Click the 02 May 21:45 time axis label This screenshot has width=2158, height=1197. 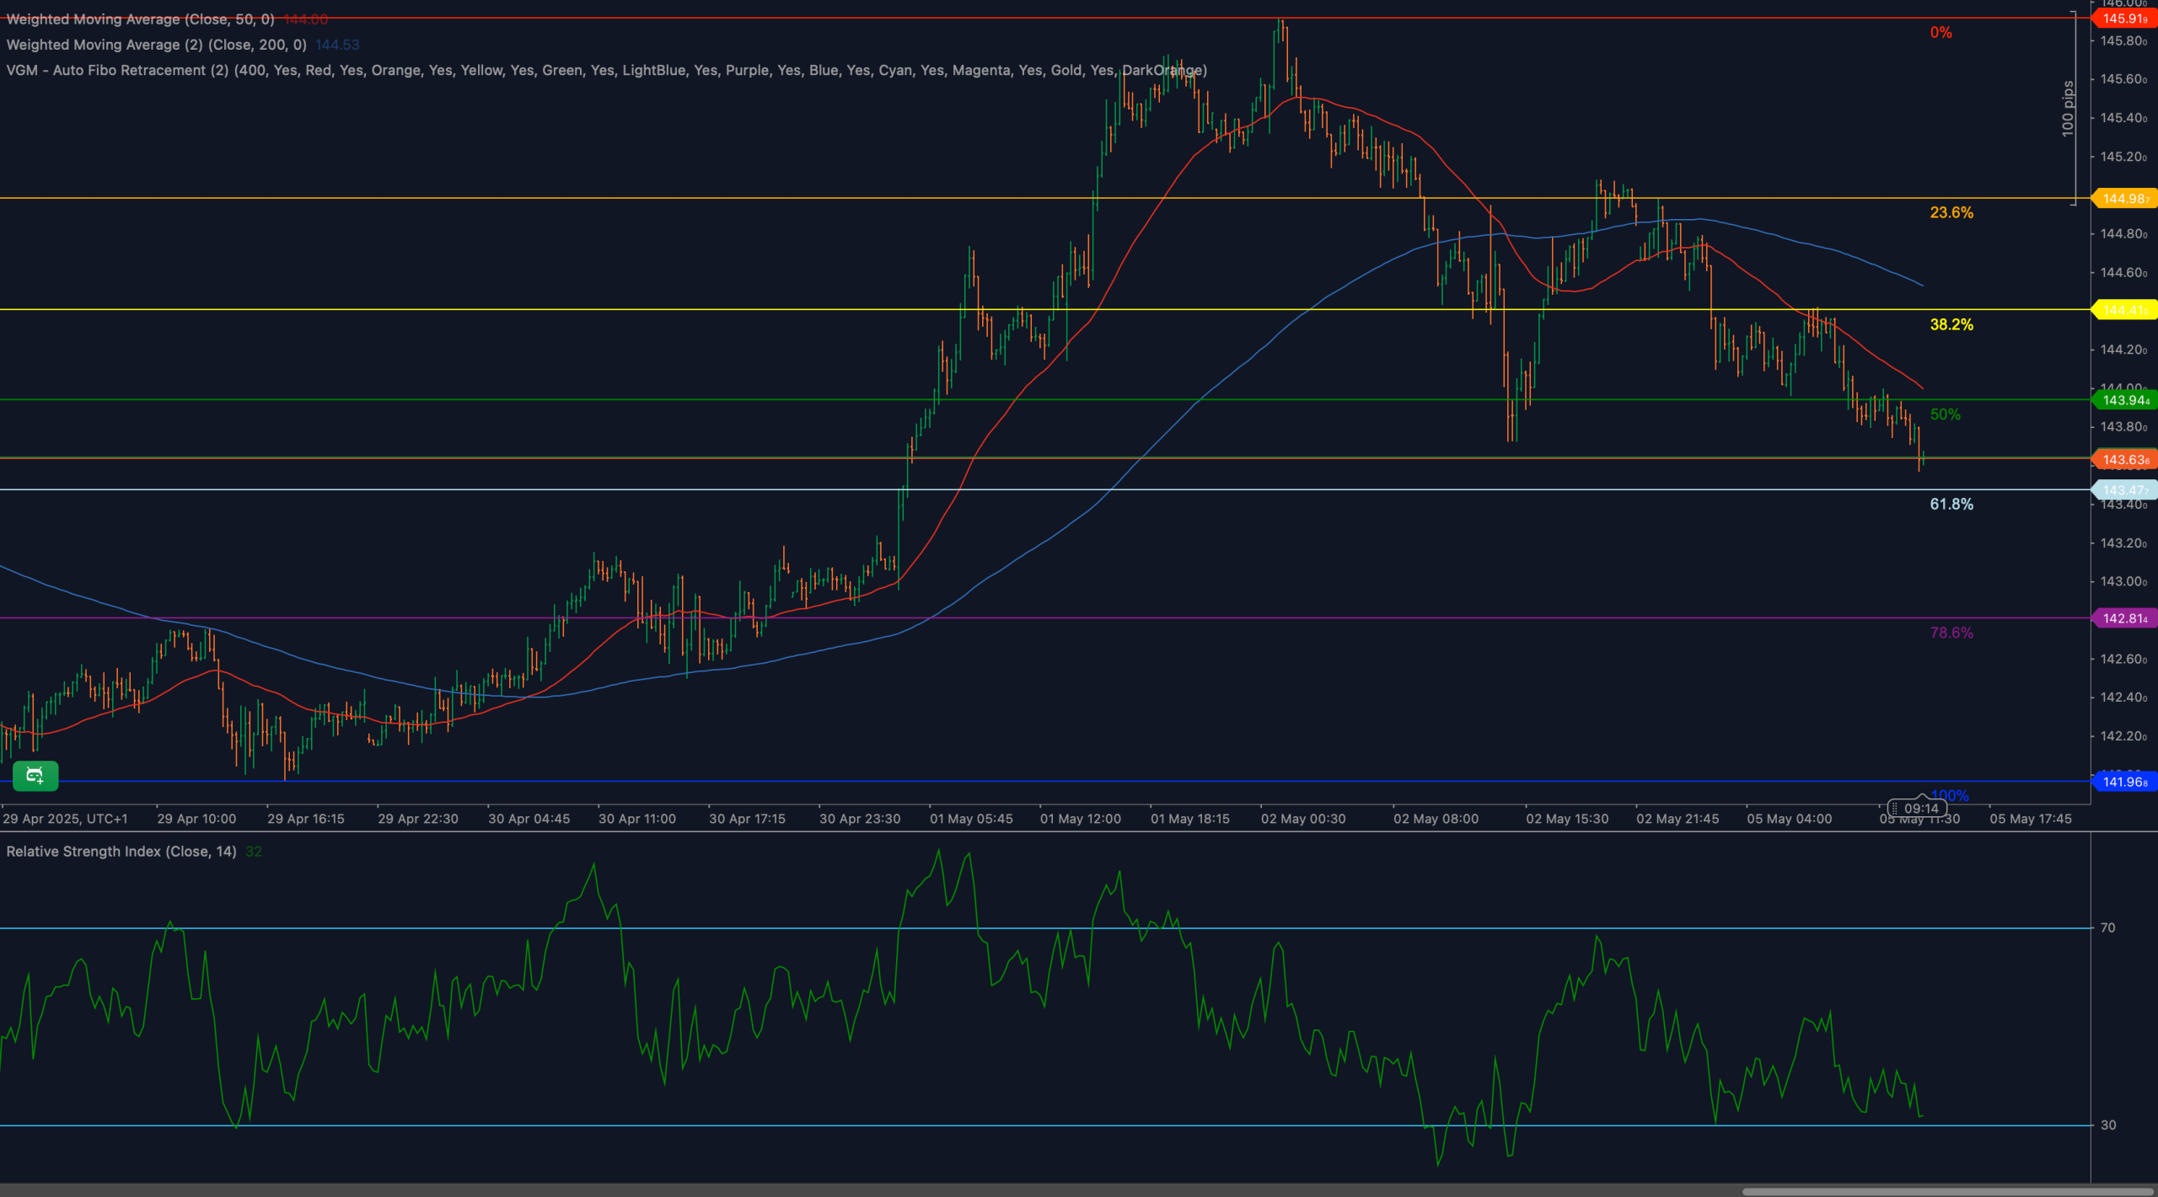1678,819
